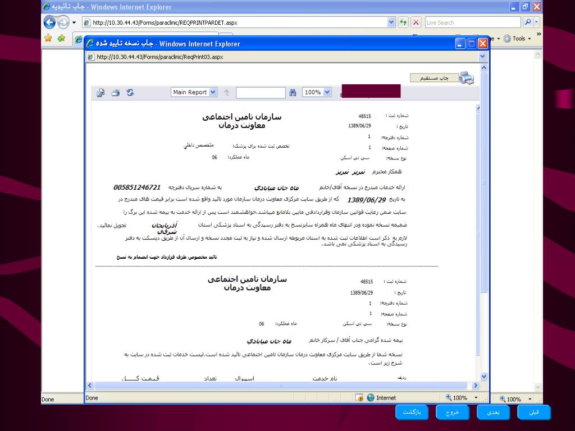Expand the address bar history dropdown
Screen dimensions: 575x431
pyautogui.click(x=391, y=22)
